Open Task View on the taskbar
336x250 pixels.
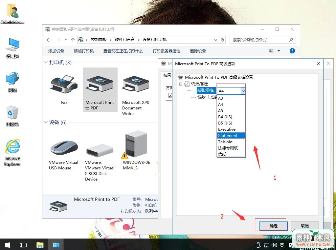(23, 245)
